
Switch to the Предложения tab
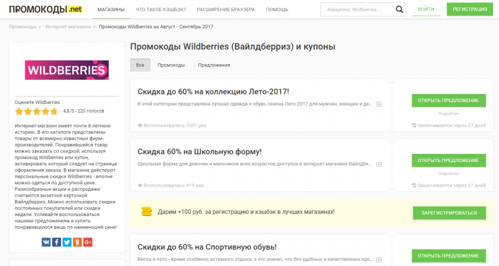point(214,65)
